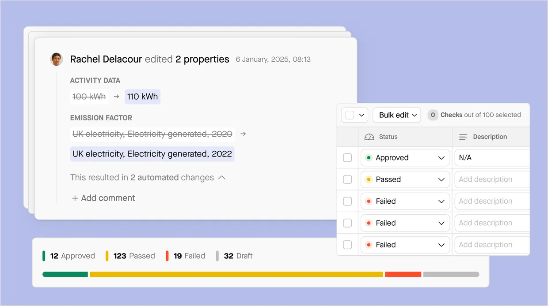Viewport: 548px width, 306px height.
Task: Click the 110 kWh new value chip
Action: point(142,97)
